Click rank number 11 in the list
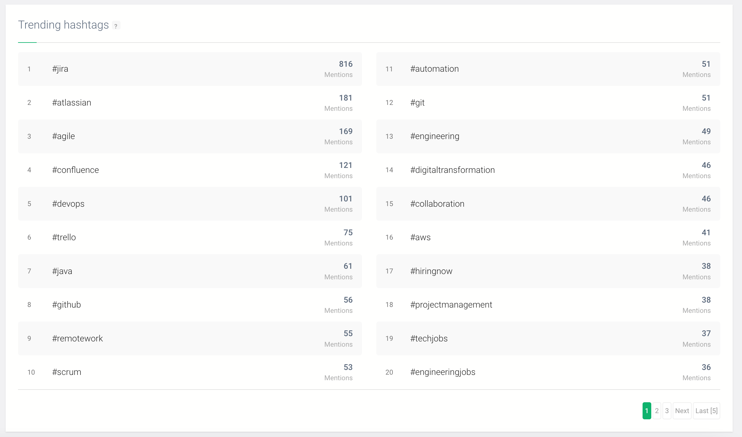This screenshot has width=742, height=437. coord(389,69)
